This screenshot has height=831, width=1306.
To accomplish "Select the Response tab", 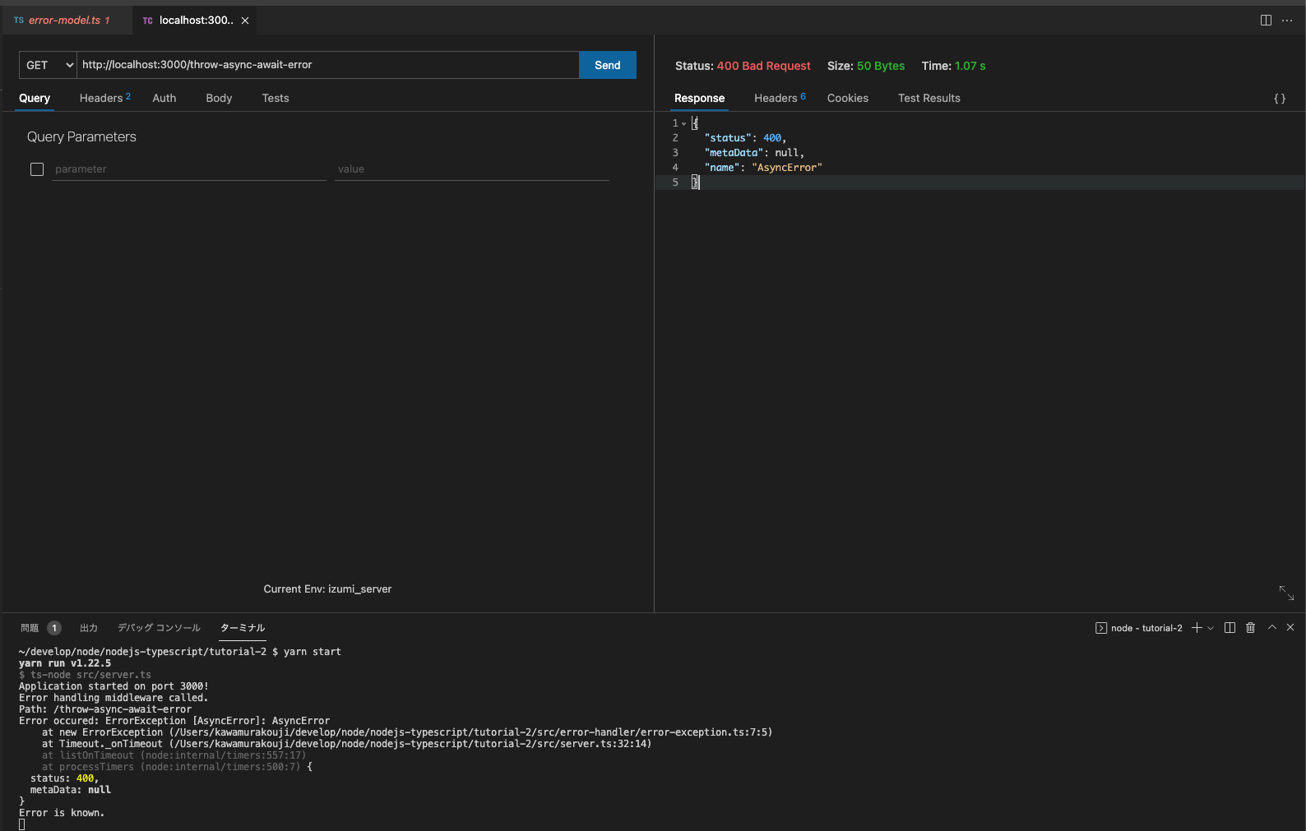I will 700,98.
